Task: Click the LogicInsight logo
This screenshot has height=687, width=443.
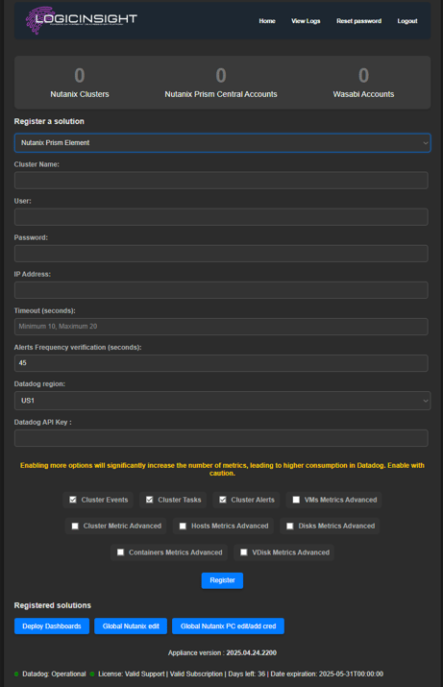Action: click(x=82, y=20)
